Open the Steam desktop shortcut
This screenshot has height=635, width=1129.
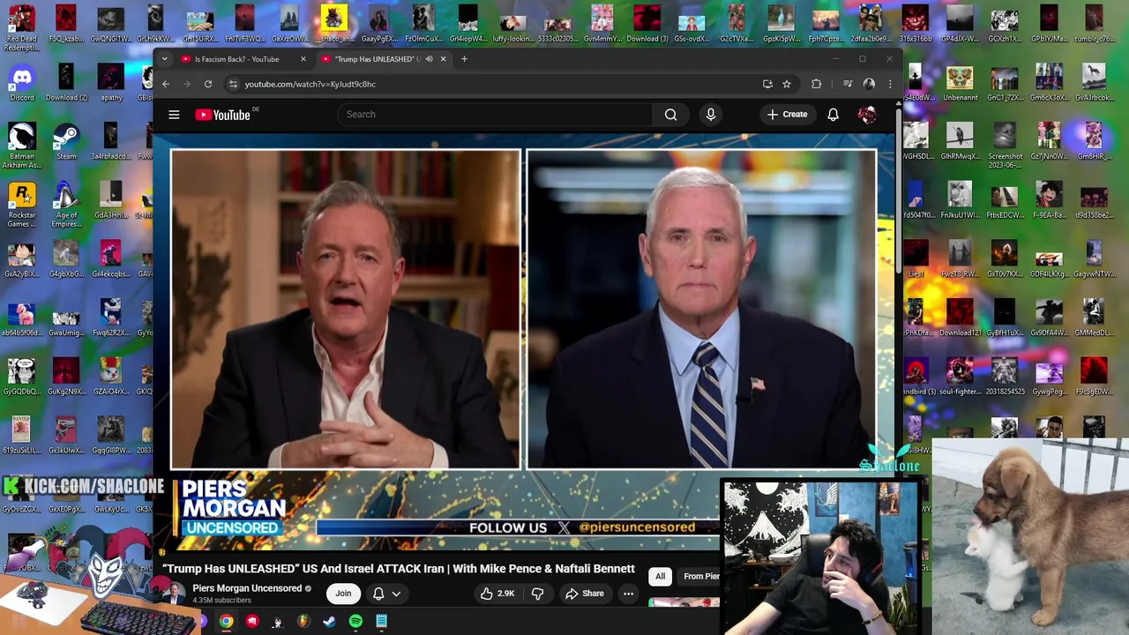tap(66, 142)
